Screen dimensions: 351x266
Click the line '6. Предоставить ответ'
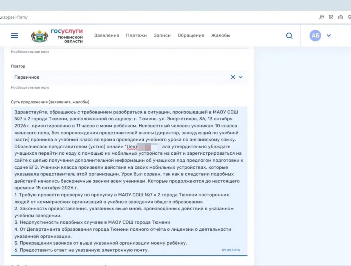tap(81, 250)
